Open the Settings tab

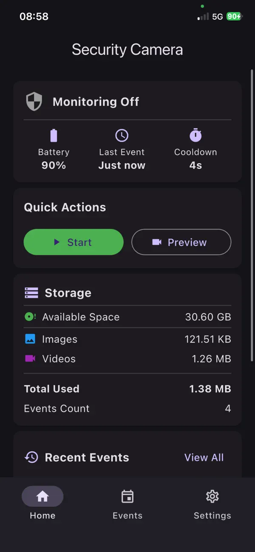pos(212,504)
